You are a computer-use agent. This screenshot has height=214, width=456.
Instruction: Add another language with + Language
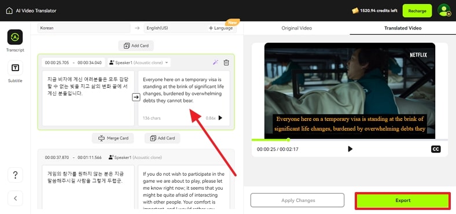220,28
